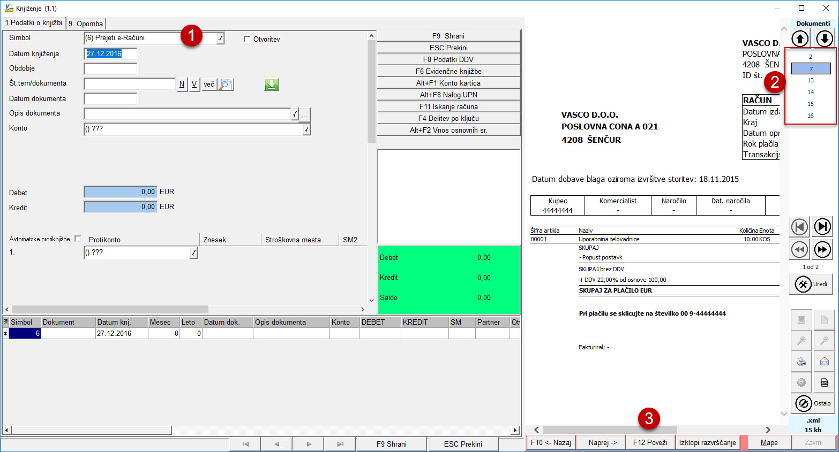Click 'ESC Prekini' in side menu

[448, 48]
